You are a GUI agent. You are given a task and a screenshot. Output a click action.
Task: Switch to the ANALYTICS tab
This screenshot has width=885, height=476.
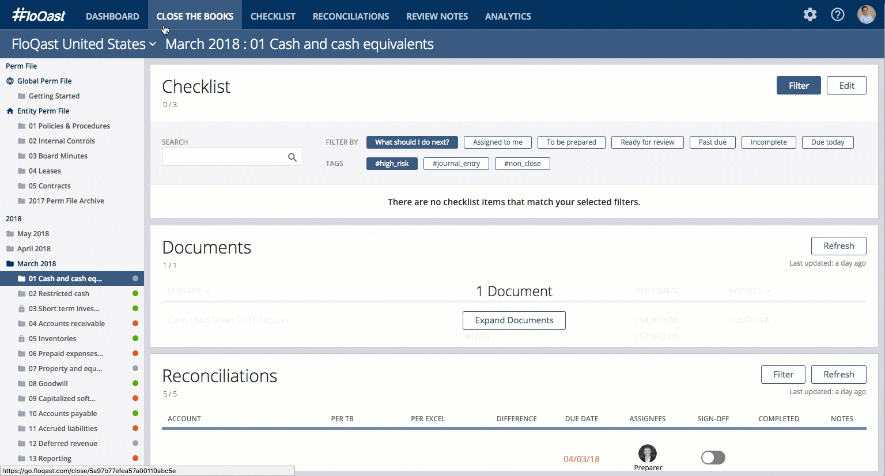508,16
